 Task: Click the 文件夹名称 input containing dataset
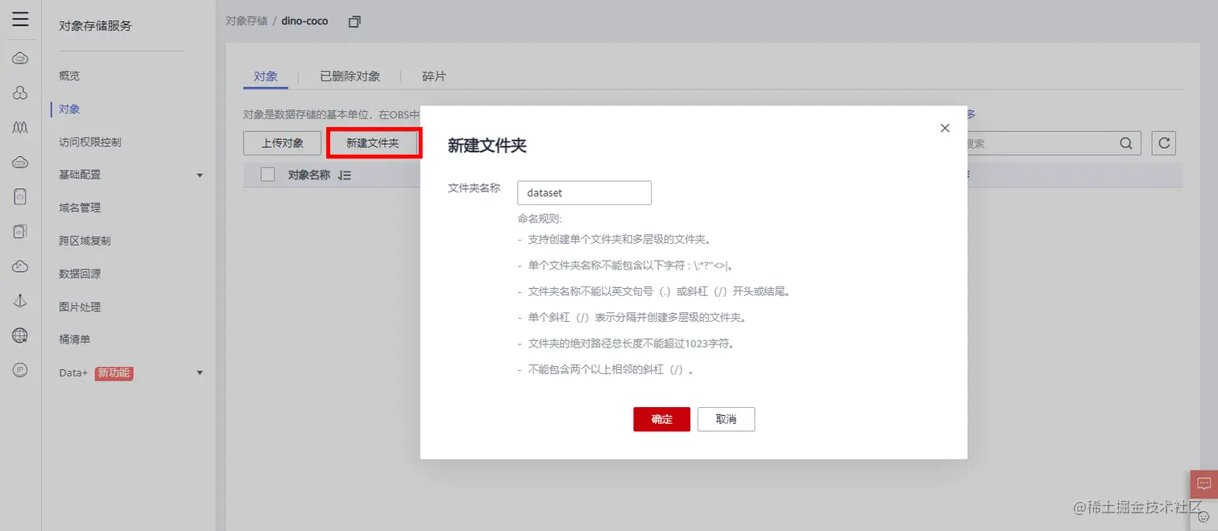[x=584, y=193]
